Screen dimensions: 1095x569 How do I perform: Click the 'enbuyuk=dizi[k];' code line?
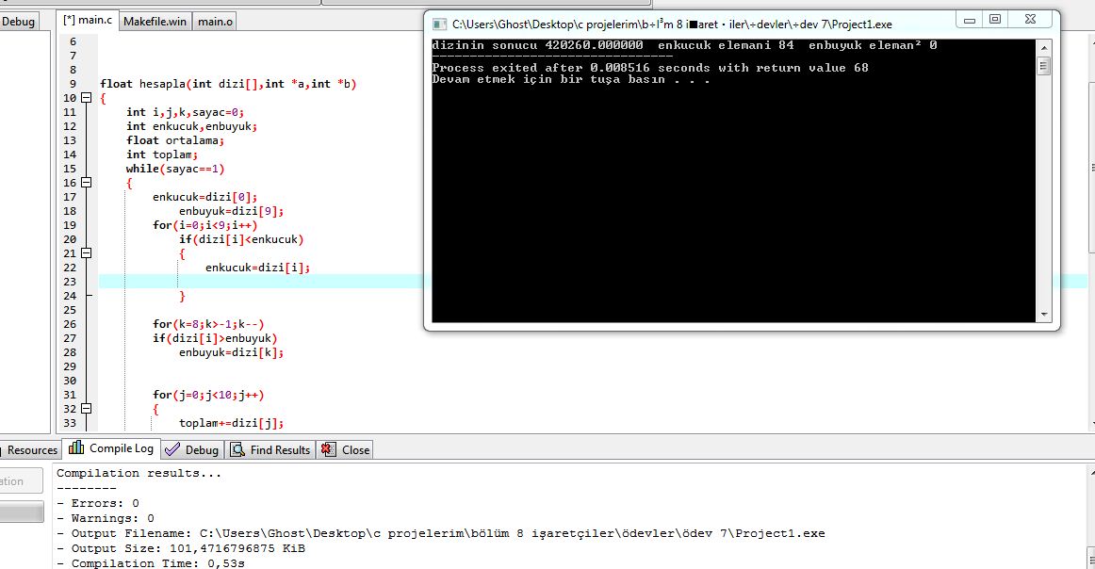tap(231, 352)
